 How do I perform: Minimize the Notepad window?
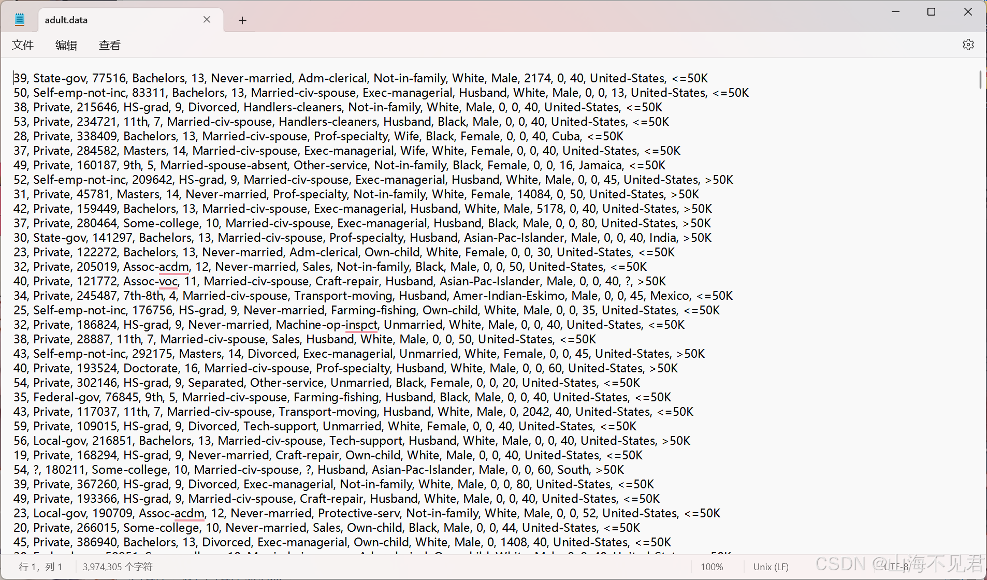tap(896, 11)
